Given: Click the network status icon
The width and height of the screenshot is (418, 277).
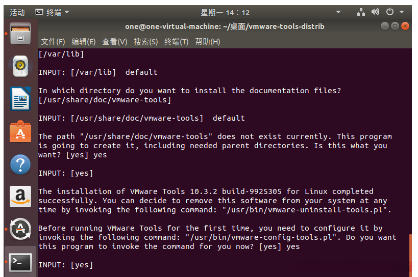Looking at the screenshot, I should pyautogui.click(x=361, y=12).
